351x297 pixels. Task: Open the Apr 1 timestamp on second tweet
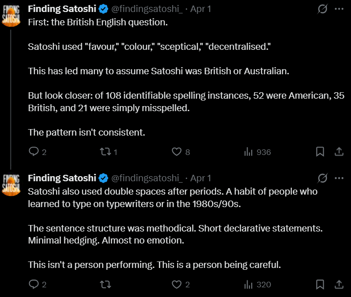201,178
